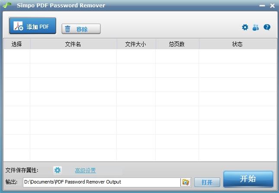279x193 pixels.
Task: Open help with the question mark icon
Action: (x=267, y=27)
